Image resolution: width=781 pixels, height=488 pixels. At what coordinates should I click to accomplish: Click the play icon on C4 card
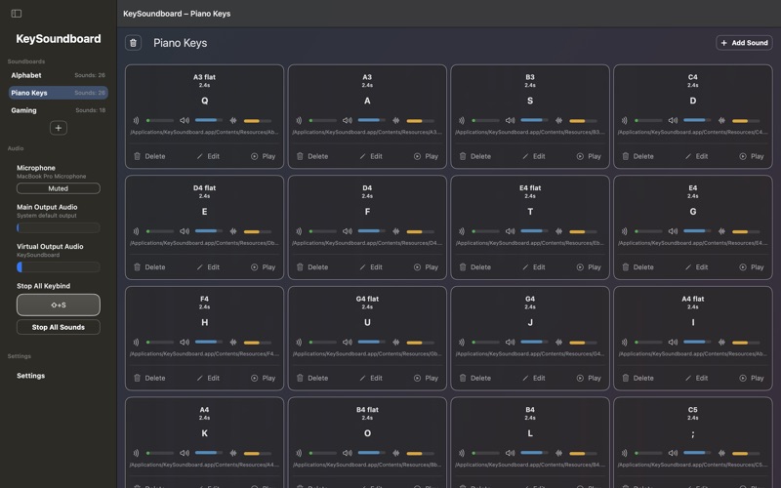pyautogui.click(x=743, y=156)
